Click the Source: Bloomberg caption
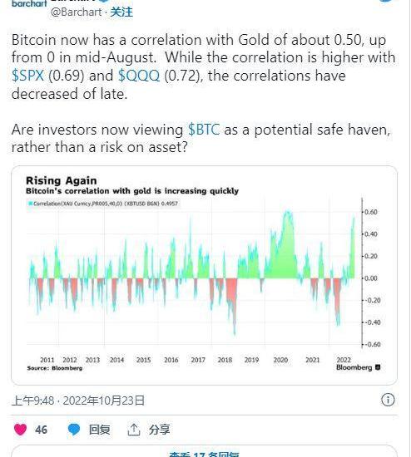Image resolution: width=411 pixels, height=457 pixels. point(55,368)
